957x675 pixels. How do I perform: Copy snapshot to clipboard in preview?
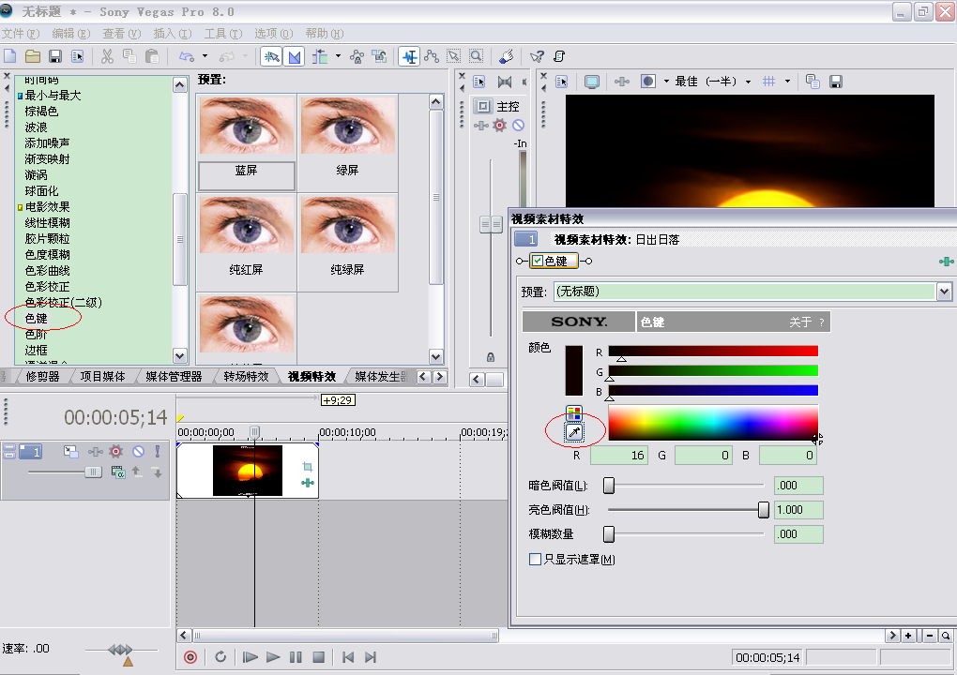pos(813,82)
